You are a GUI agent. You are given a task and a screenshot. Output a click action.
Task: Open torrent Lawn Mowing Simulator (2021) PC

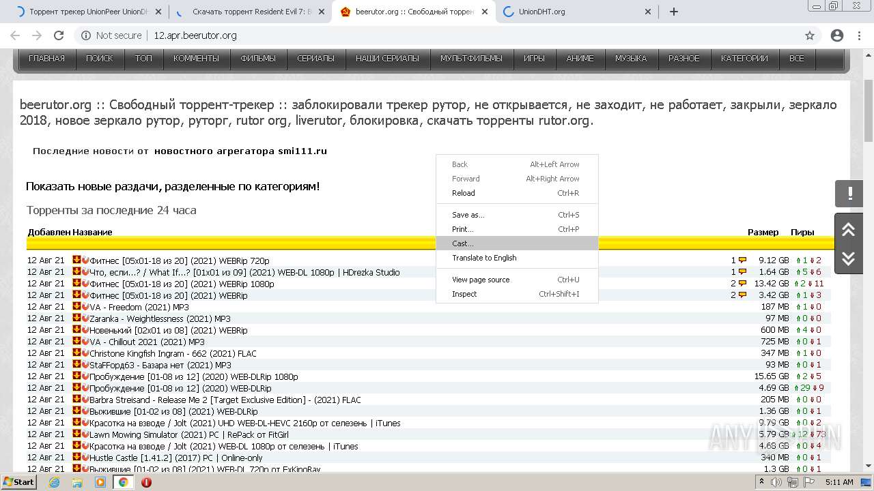click(x=189, y=434)
